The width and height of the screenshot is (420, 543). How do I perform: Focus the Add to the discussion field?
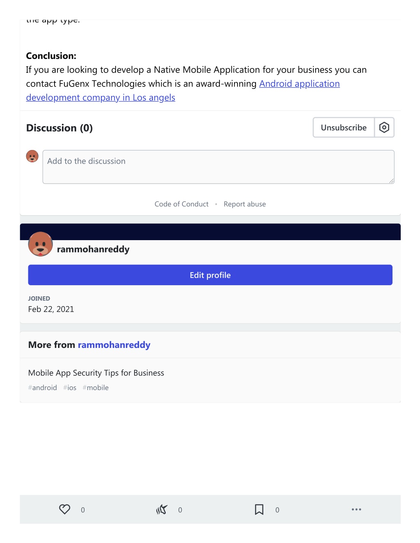219,167
